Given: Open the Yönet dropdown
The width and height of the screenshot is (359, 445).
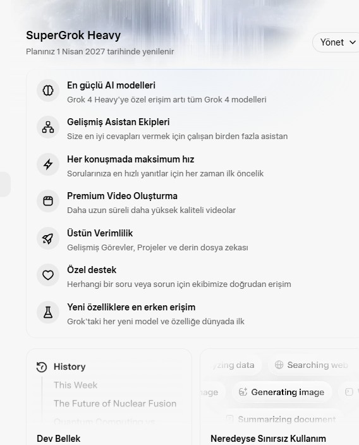Looking at the screenshot, I should (338, 42).
